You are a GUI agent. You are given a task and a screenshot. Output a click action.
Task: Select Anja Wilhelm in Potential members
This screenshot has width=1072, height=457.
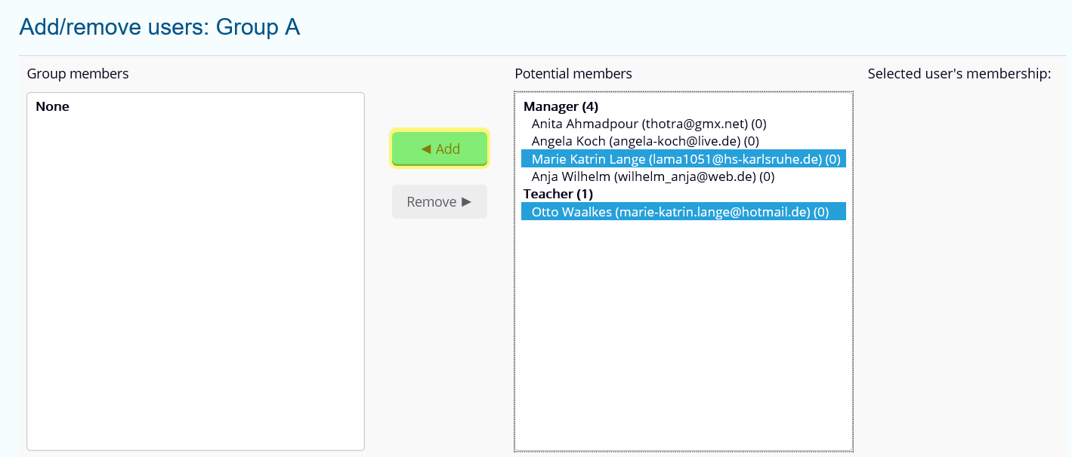click(x=653, y=177)
